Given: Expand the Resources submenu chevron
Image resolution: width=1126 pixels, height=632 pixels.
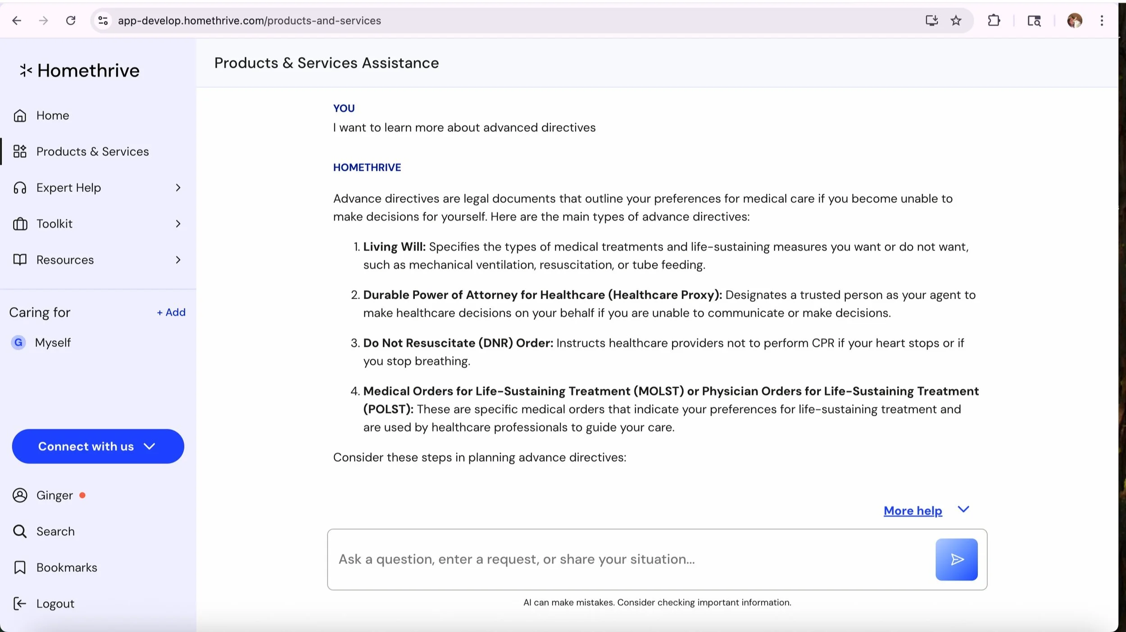Looking at the screenshot, I should pyautogui.click(x=178, y=260).
